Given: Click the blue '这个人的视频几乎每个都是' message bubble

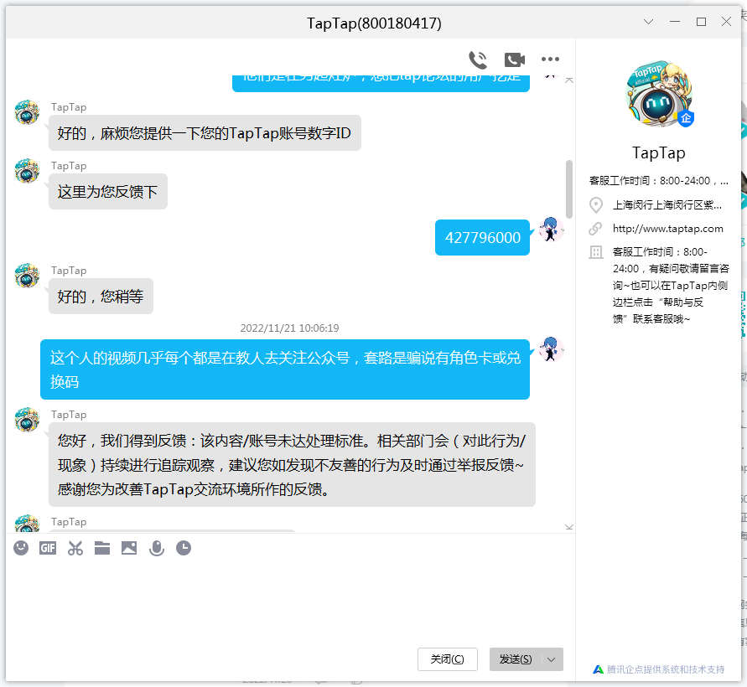Looking at the screenshot, I should tap(285, 369).
